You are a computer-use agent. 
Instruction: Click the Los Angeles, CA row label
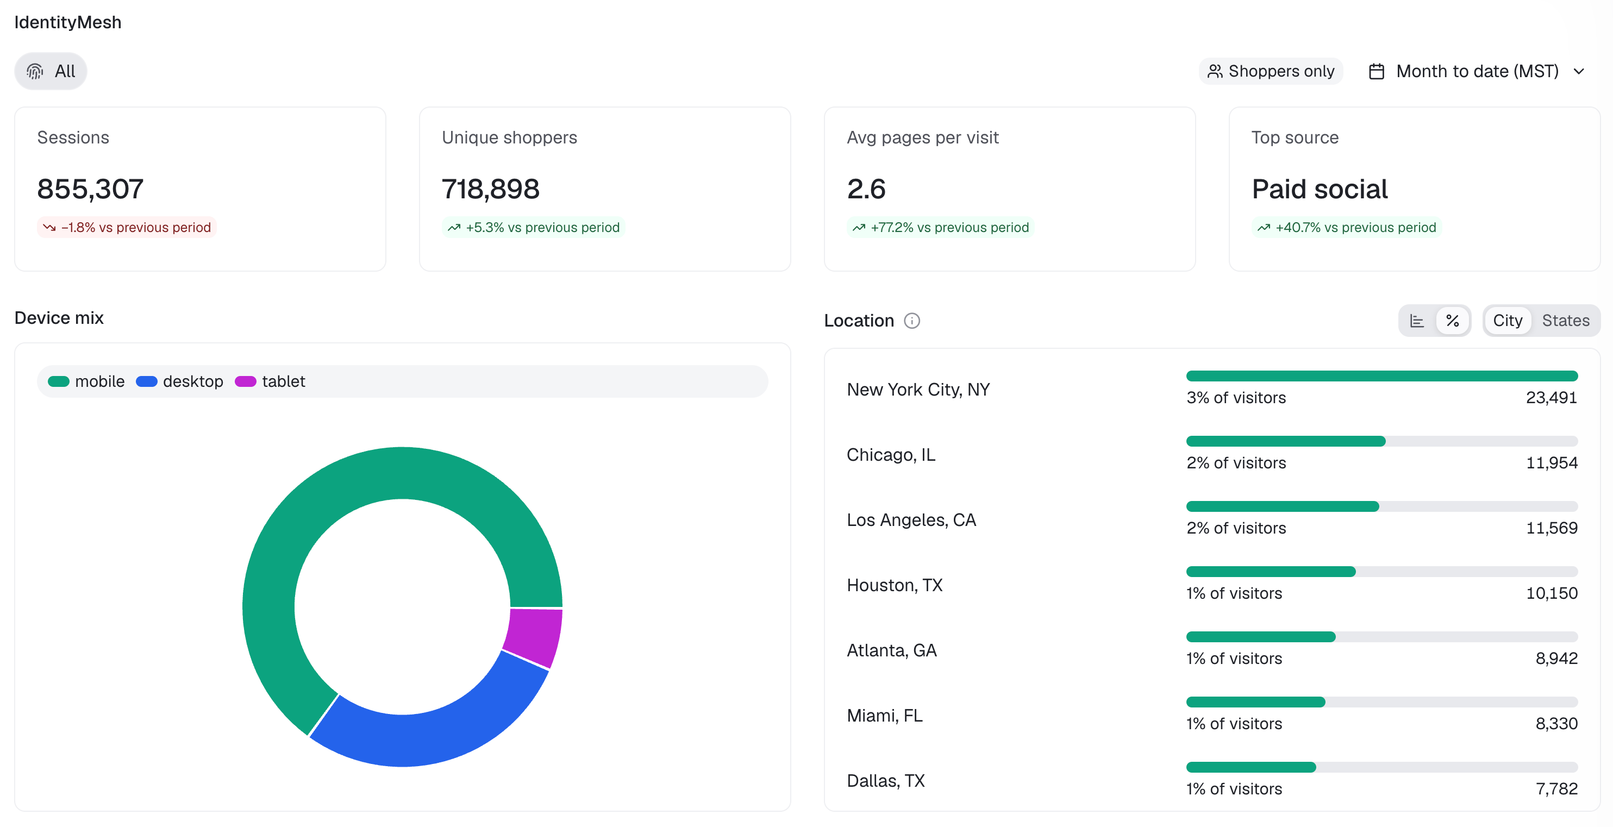pyautogui.click(x=911, y=519)
